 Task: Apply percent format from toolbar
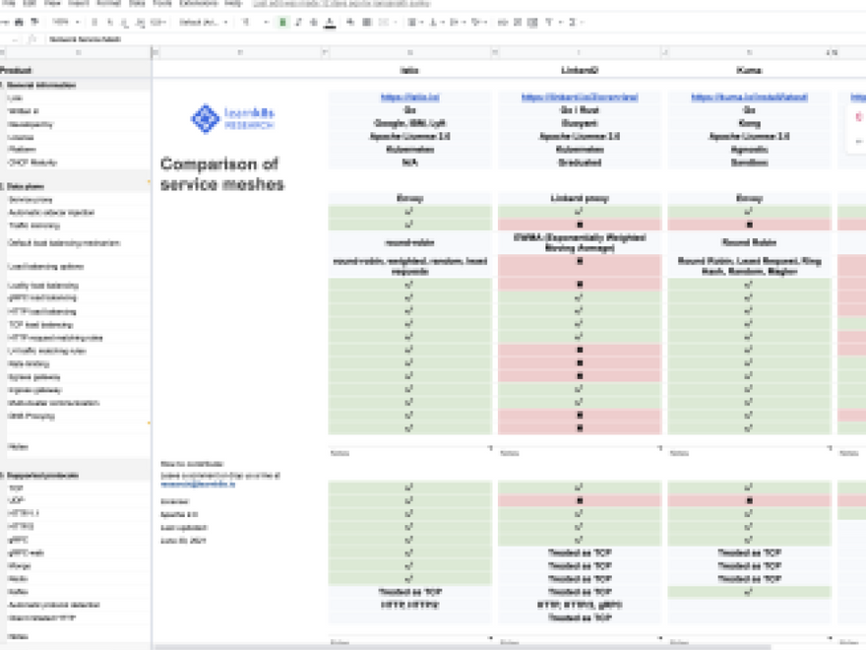[x=110, y=22]
